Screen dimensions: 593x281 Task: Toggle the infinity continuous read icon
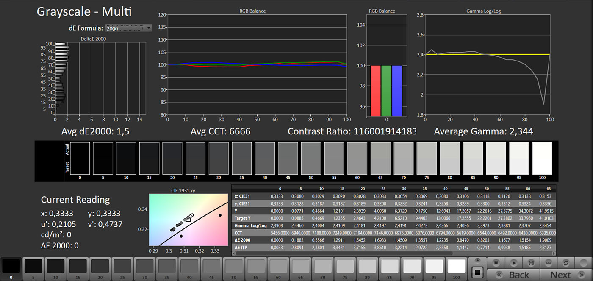coord(549,263)
